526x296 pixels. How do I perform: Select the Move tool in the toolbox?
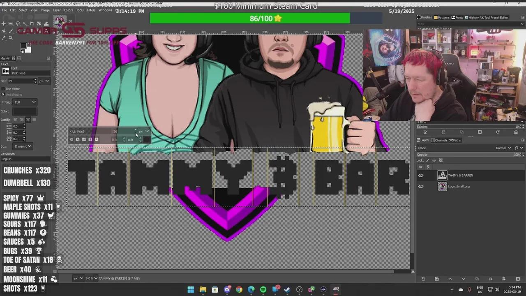tap(3, 23)
